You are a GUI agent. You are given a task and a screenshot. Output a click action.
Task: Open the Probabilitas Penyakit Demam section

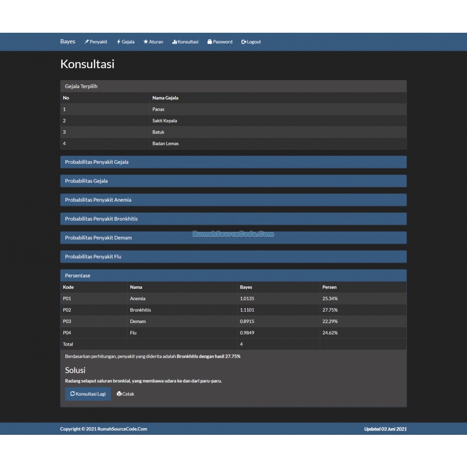click(x=234, y=237)
